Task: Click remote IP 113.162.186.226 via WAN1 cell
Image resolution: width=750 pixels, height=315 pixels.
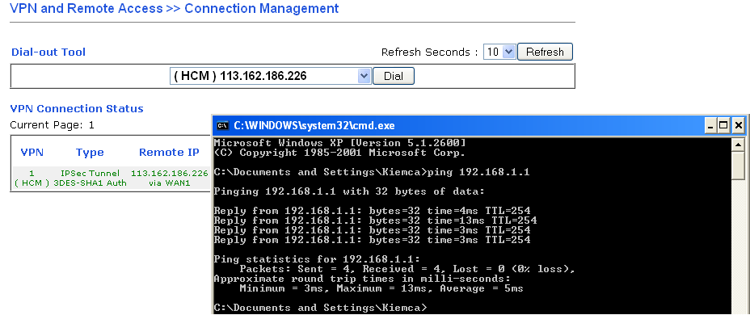Action: tap(170, 178)
